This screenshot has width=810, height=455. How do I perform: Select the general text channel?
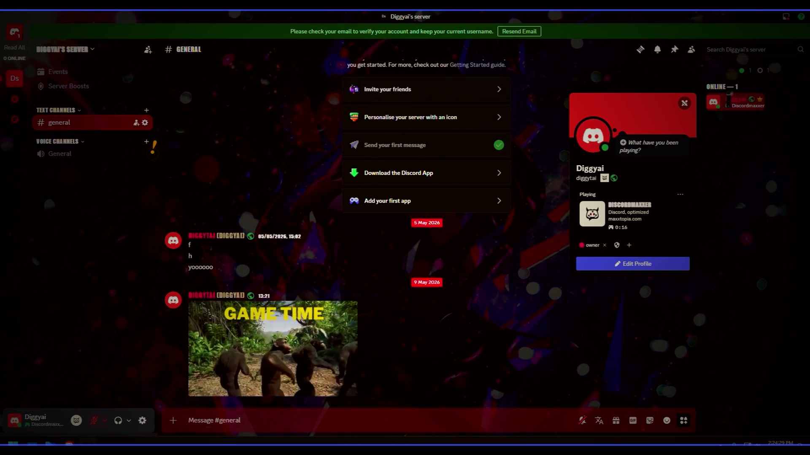click(92, 123)
